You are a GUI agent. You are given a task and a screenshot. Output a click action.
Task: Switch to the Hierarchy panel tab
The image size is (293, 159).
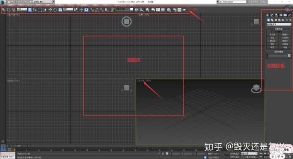pos(276,15)
